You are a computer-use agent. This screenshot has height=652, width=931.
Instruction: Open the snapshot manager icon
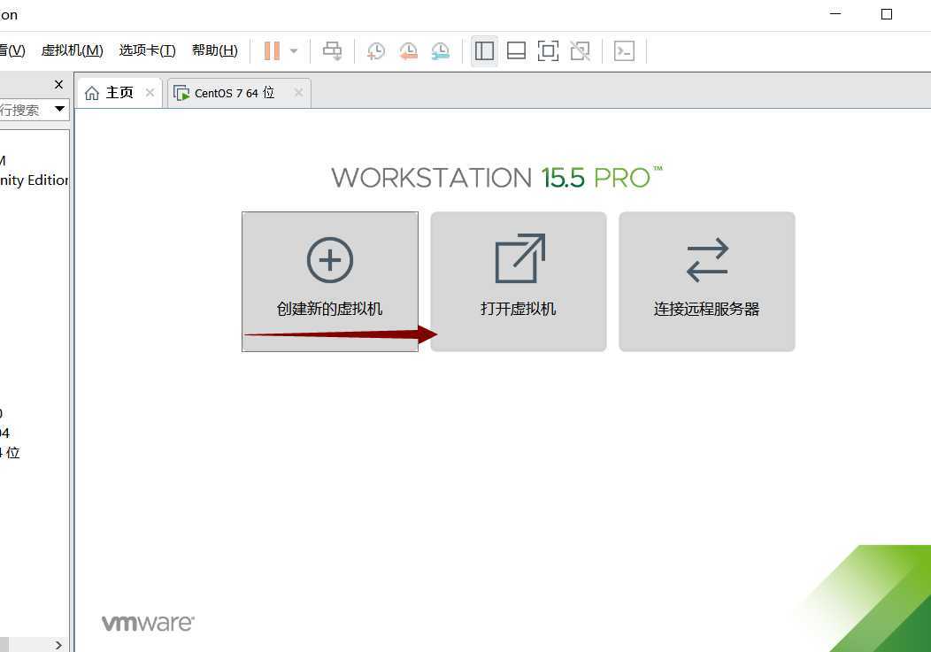[440, 51]
